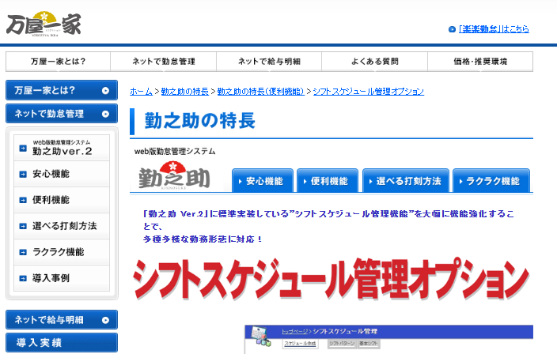Click the shift schedule screenshot thumbnail
Viewport: 557px width, 354px height.
click(x=388, y=339)
